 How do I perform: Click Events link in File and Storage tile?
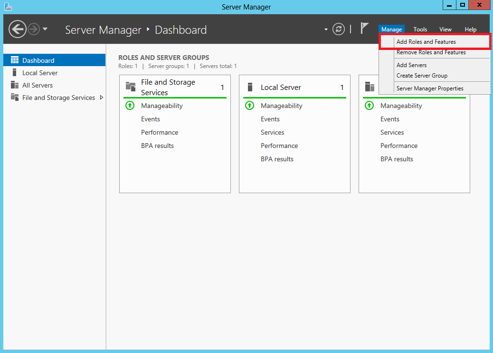tap(150, 119)
